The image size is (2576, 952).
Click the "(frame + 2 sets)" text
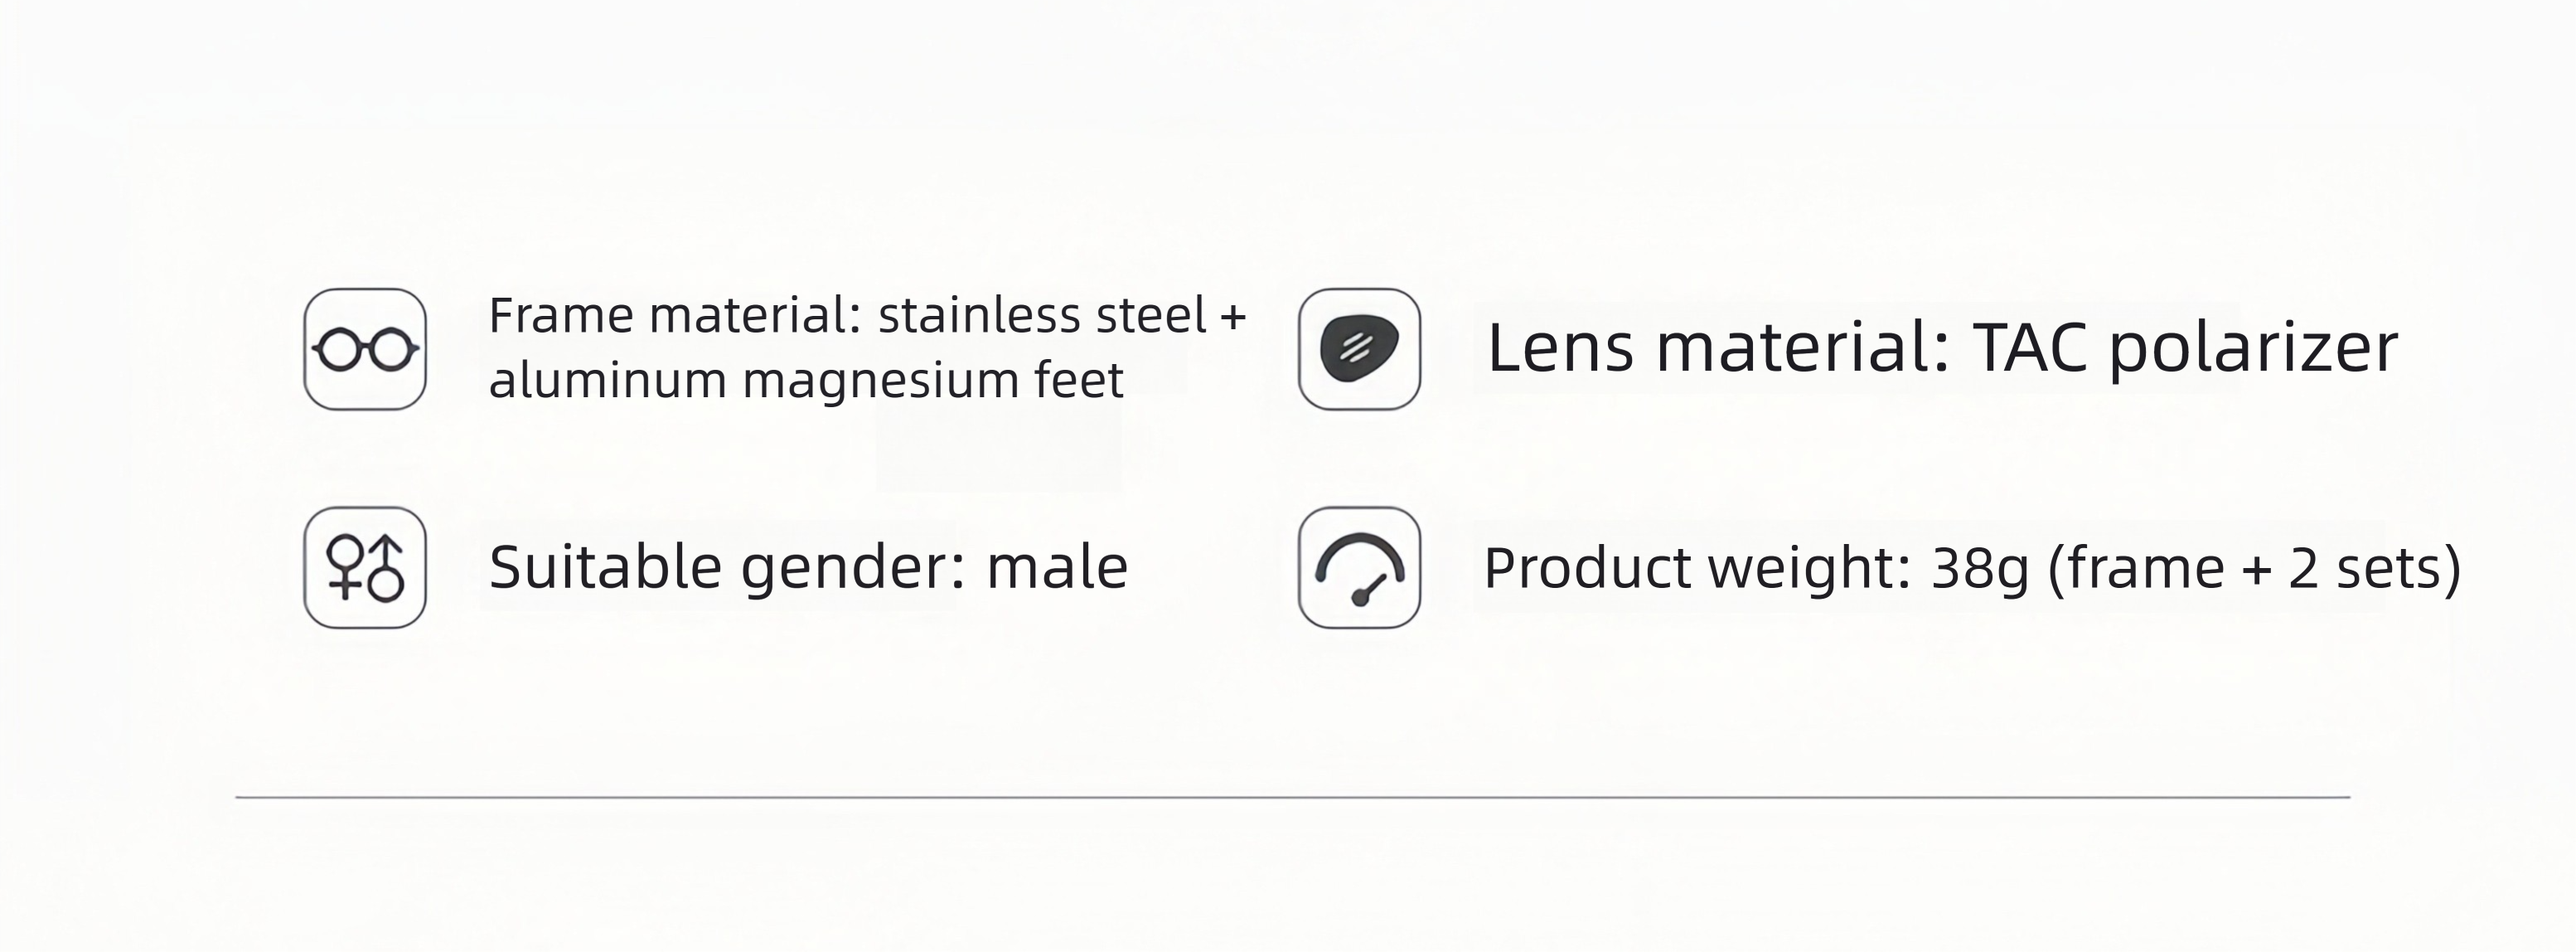pos(2255,569)
